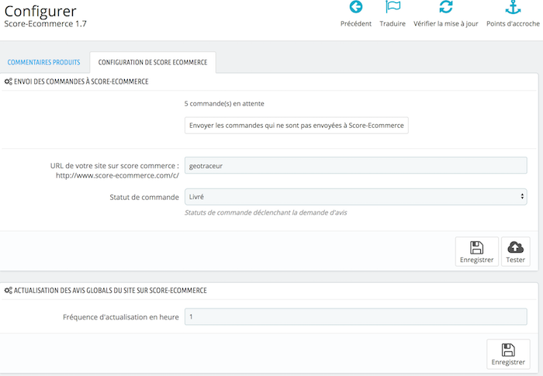Screen dimensions: 543x376
Task: Click gears icon beside Envoi des commandes heading
Action: pos(8,81)
